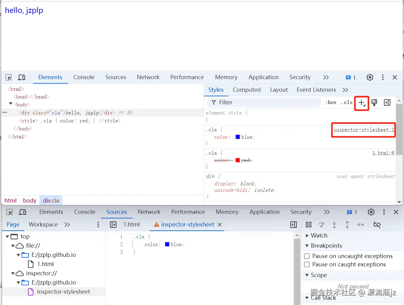Select inspector-stylesheet in navigator tree
This screenshot has width=404, height=305.
pyautogui.click(x=63, y=292)
